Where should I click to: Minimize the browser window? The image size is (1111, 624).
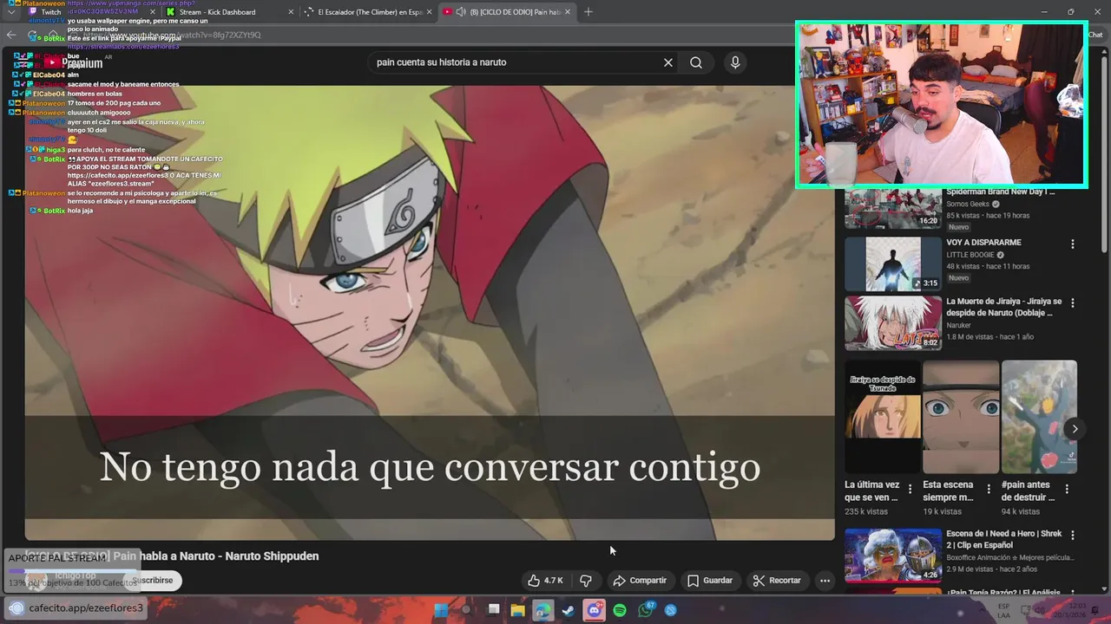1044,12
